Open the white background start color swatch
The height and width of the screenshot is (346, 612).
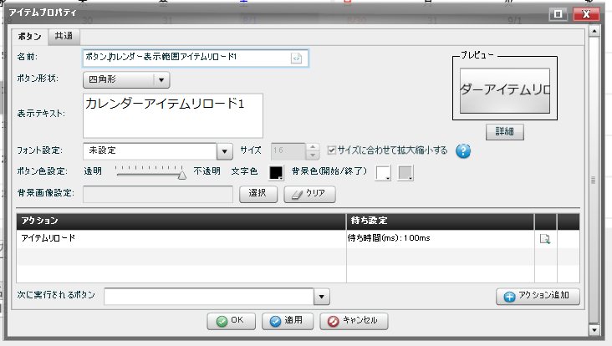point(383,172)
